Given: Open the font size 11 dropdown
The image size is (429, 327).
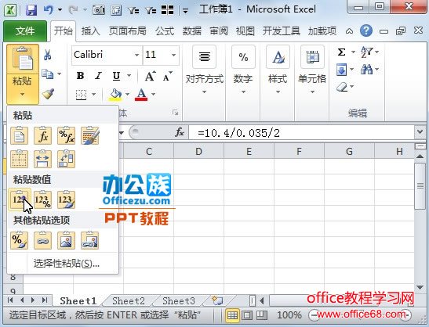Looking at the screenshot, I should [174, 55].
